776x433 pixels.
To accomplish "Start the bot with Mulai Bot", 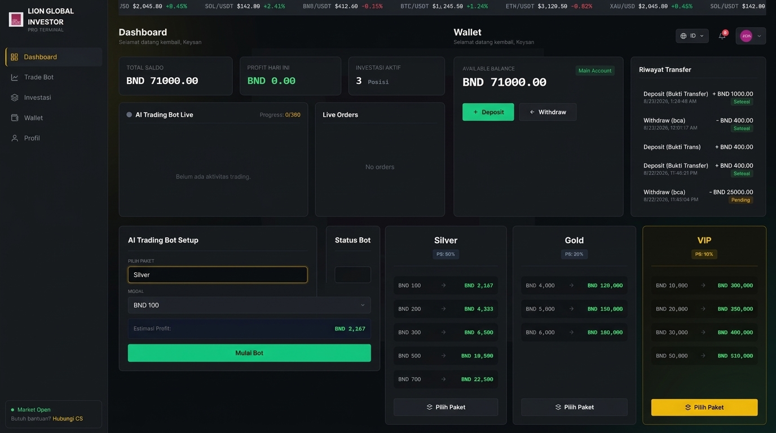I will (x=249, y=353).
